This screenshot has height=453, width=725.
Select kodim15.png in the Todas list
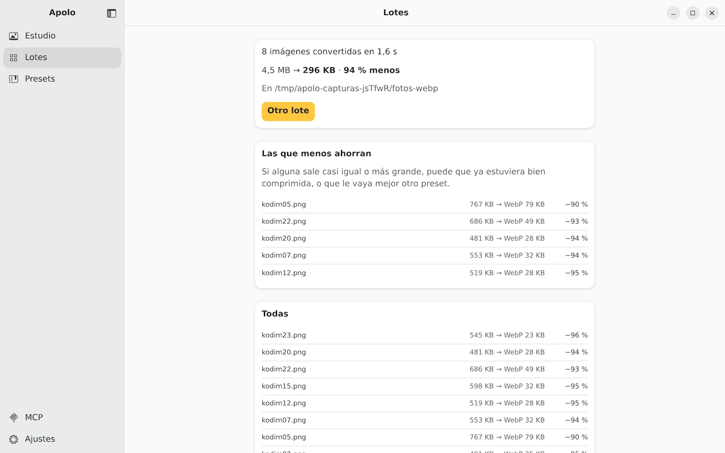[x=425, y=386]
